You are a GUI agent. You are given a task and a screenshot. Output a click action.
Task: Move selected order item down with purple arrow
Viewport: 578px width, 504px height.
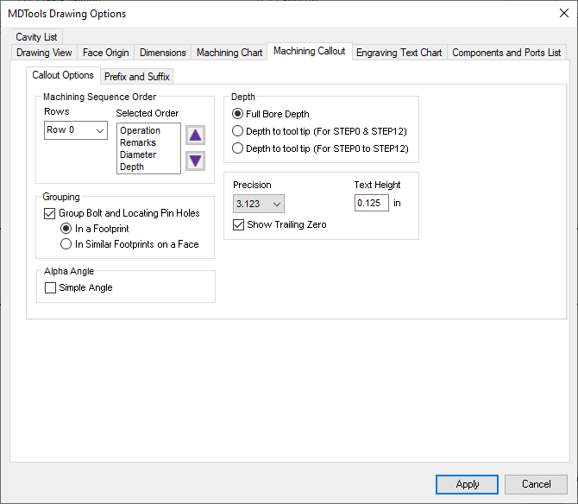coord(195,161)
